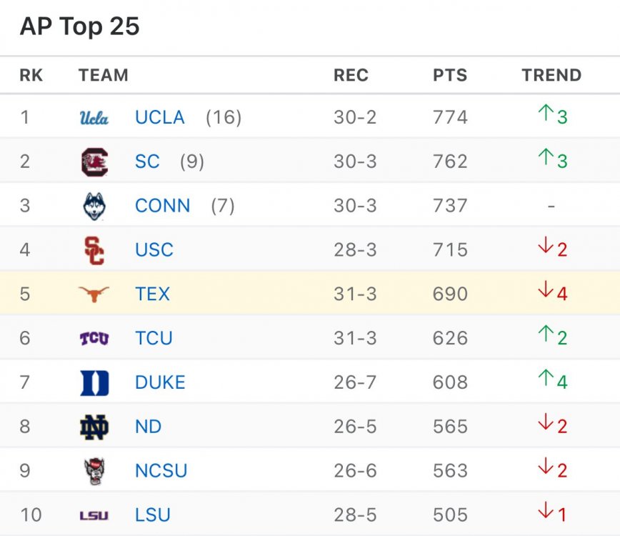Click the South Carolina Gamecocks logo
The width and height of the screenshot is (620, 536).
(x=94, y=162)
